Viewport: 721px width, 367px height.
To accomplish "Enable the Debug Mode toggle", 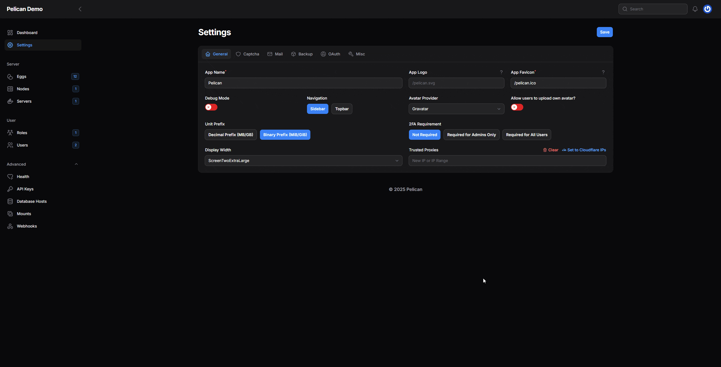I will click(211, 107).
